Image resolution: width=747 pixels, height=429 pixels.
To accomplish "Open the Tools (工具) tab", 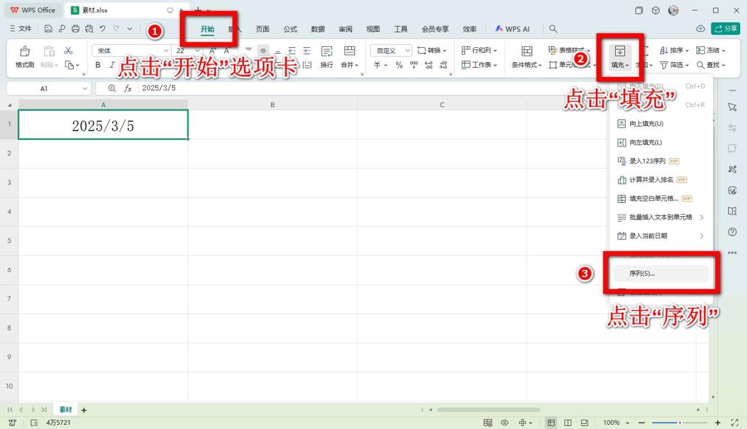I will click(x=400, y=29).
